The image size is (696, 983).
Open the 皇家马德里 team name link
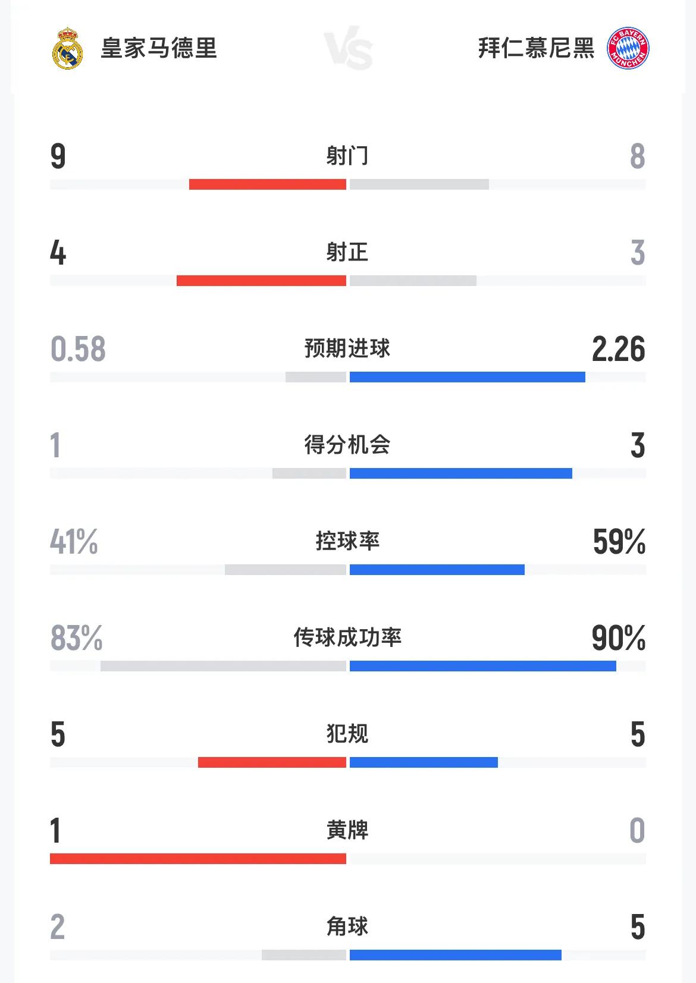tap(159, 48)
